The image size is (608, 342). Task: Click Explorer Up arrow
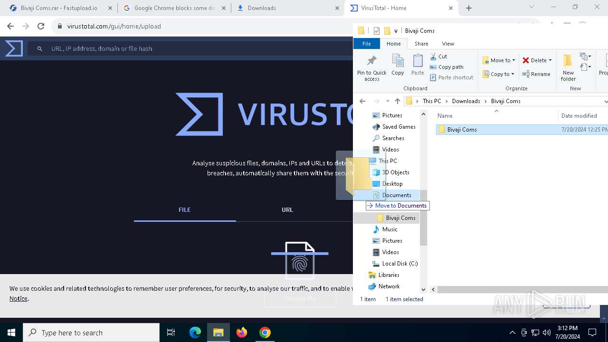[x=398, y=101]
